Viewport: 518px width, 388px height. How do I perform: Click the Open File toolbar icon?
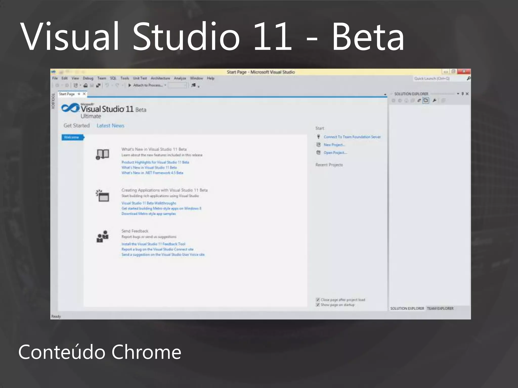[85, 85]
